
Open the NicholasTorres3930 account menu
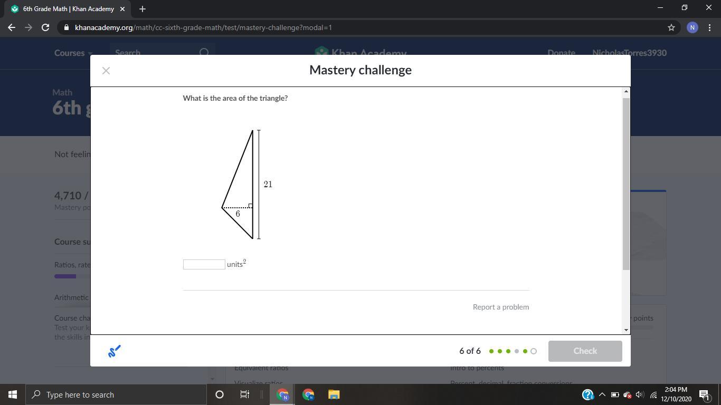coord(629,53)
